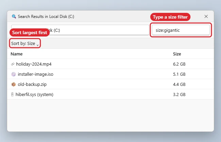Click the search magnifier icon in the title
This screenshot has width=221, height=142.
(14, 17)
